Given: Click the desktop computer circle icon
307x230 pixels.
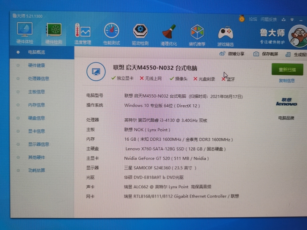Looking at the screenshot, I should click(96, 72).
